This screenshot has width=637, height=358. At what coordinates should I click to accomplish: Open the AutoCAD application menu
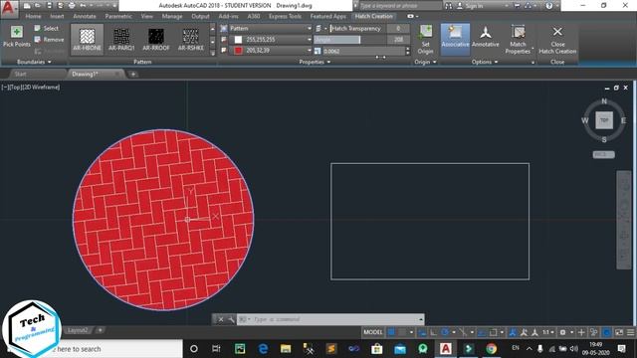click(9, 8)
